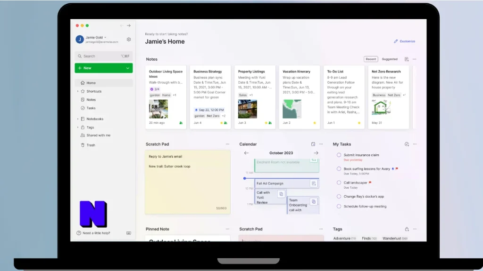Open the Notes widget more options menu
The height and width of the screenshot is (271, 483).
(x=414, y=59)
